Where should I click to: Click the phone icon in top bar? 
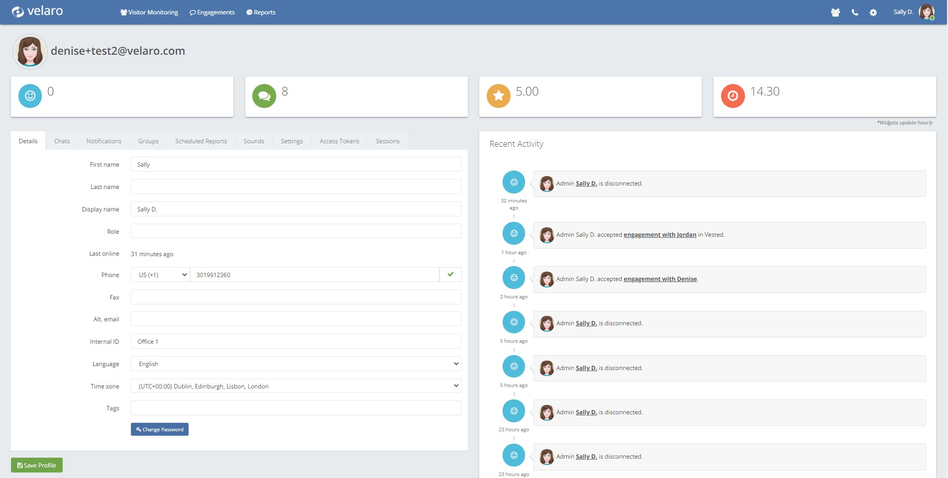click(854, 12)
